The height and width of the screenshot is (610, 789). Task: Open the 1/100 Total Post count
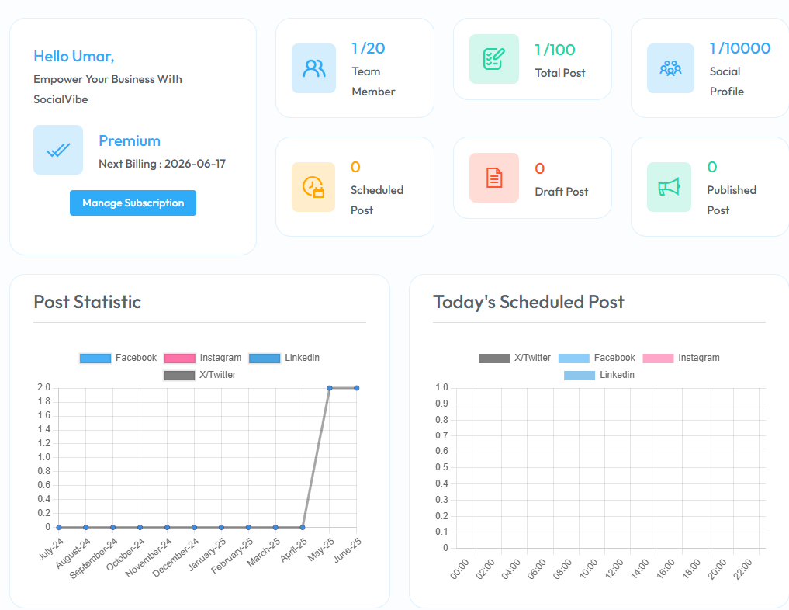pyautogui.click(x=555, y=50)
